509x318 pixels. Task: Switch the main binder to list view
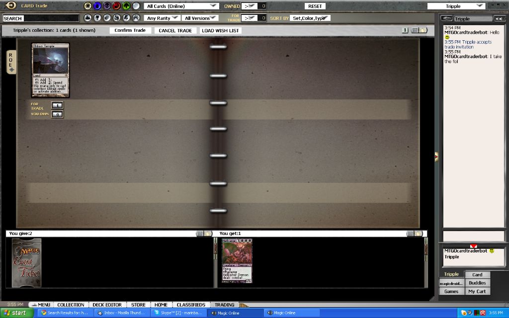[x=415, y=30]
